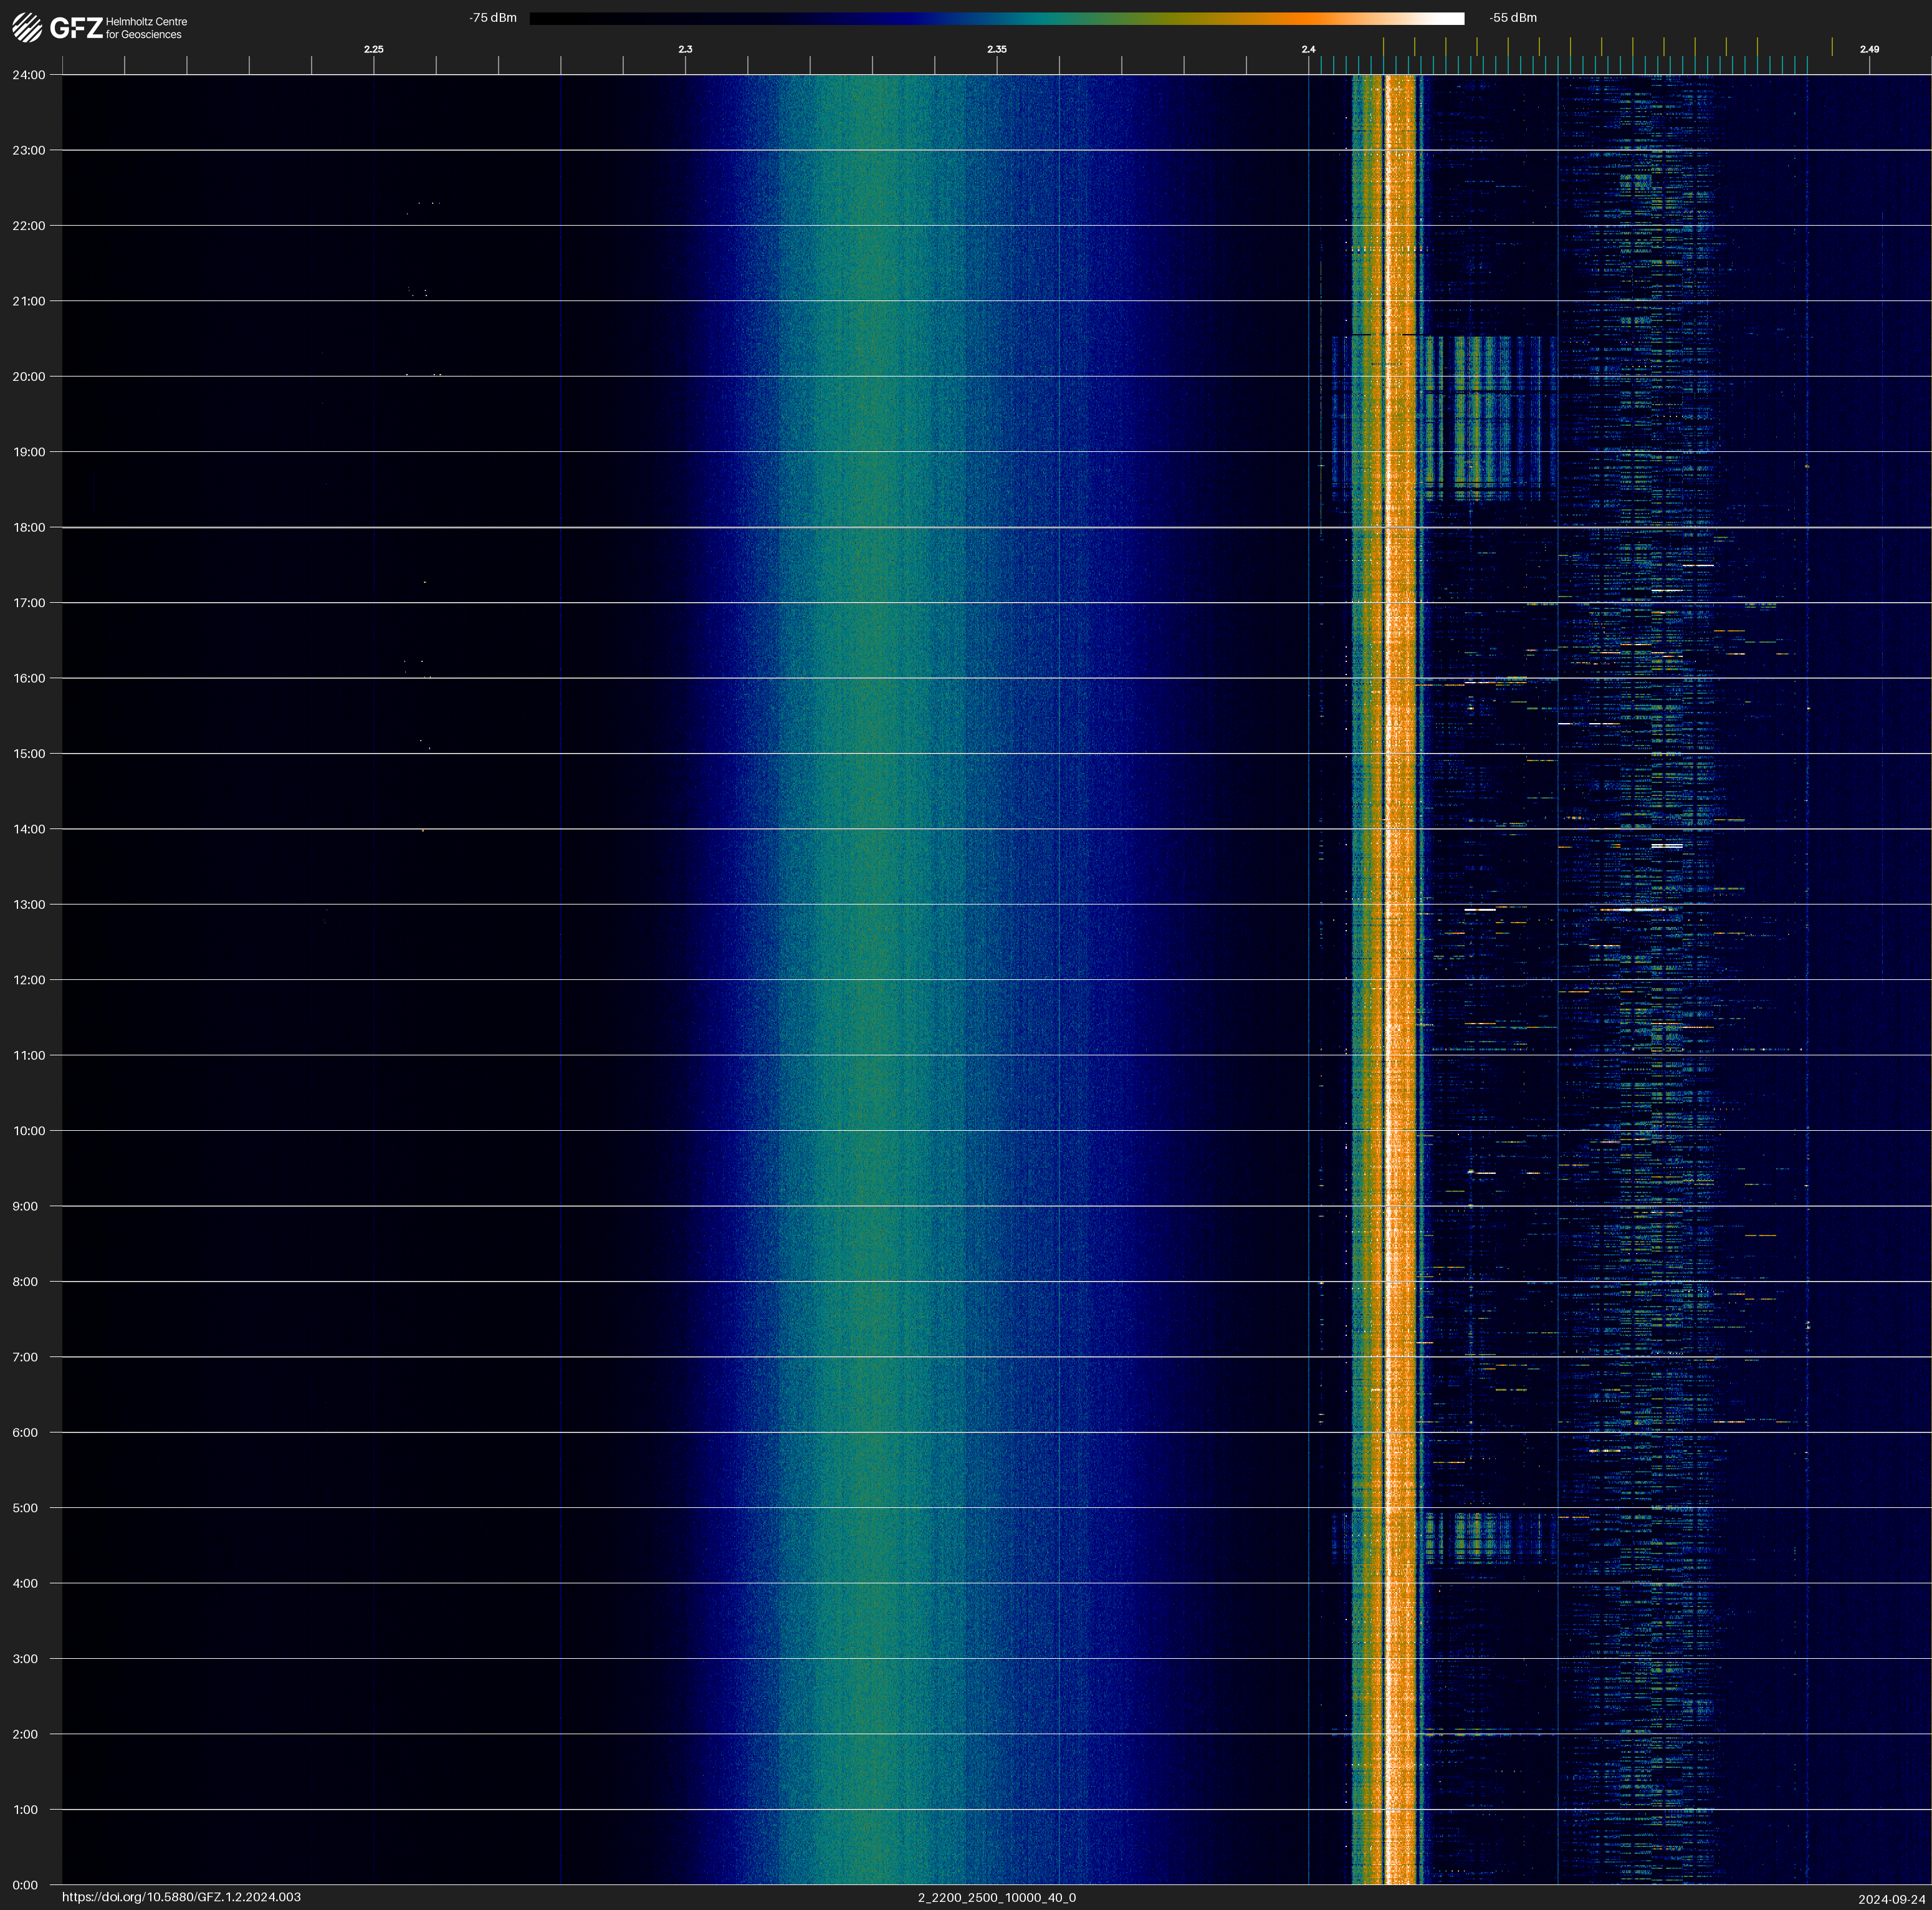Click the -55 dBm scale label

[x=1513, y=18]
